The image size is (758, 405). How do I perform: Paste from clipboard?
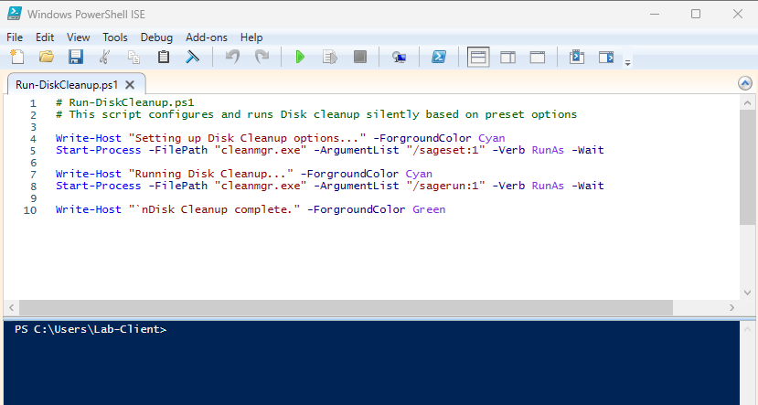click(x=164, y=57)
